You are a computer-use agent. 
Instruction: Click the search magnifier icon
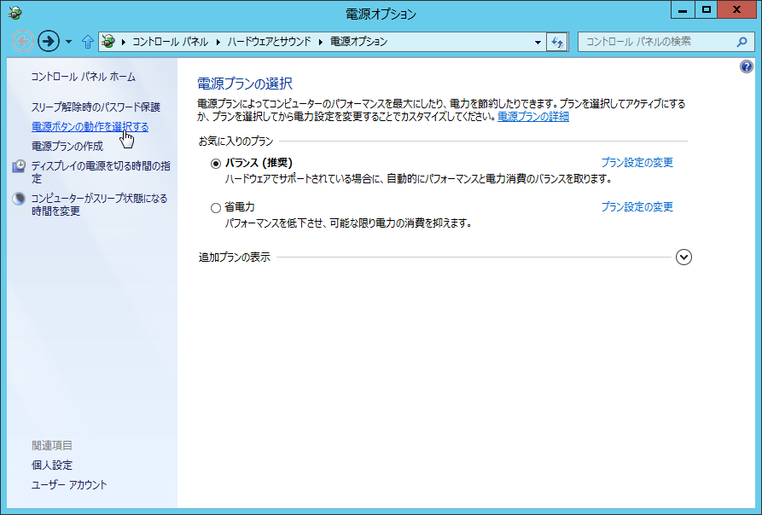[x=742, y=42]
